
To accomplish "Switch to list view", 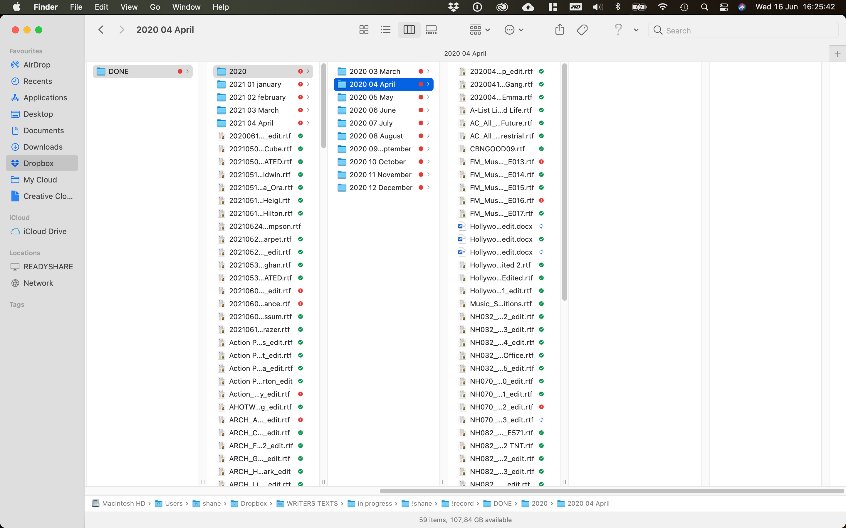I will [385, 30].
